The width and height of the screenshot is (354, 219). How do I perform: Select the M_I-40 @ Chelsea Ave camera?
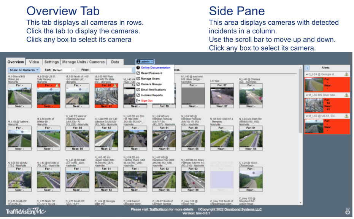click(x=251, y=96)
